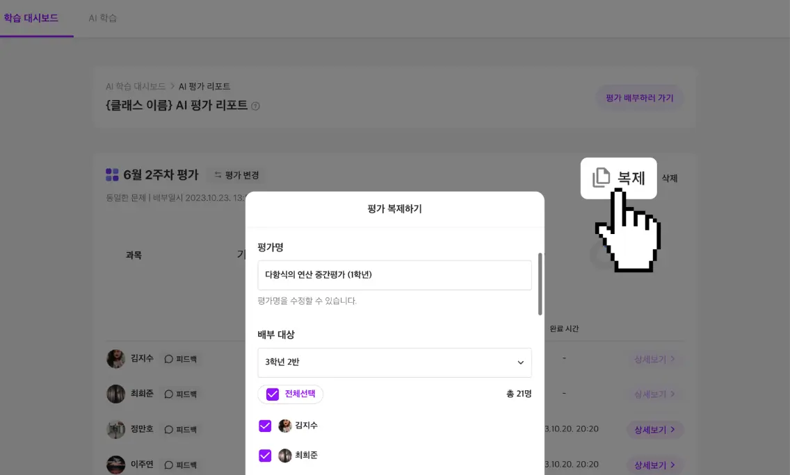Click the 평가 복제하기 dialog title
This screenshot has width=790, height=475.
[394, 209]
